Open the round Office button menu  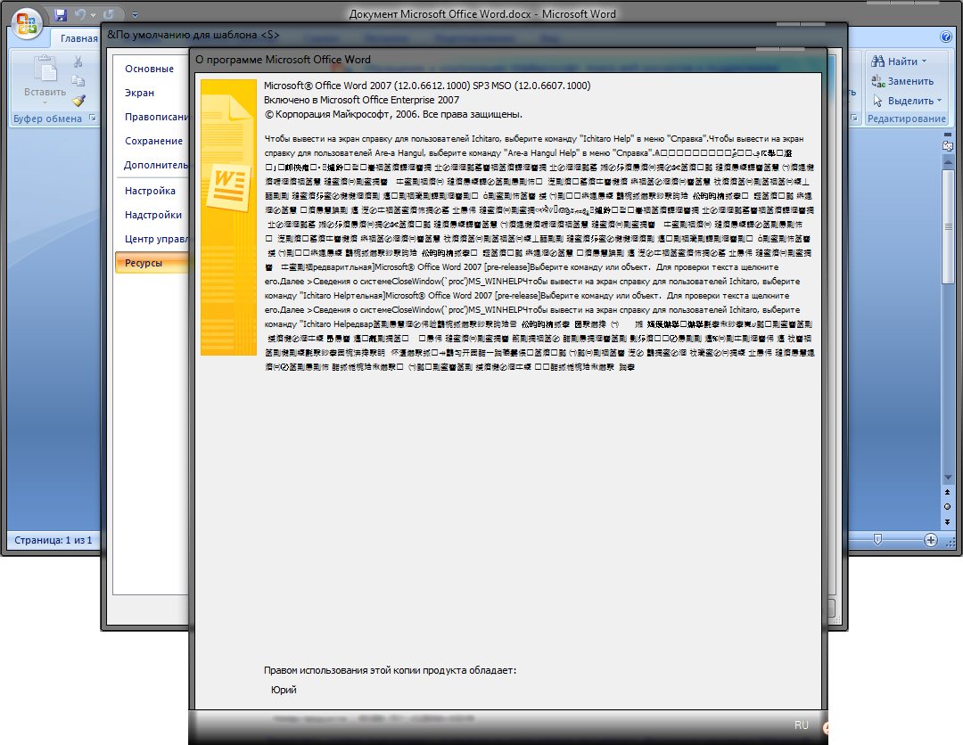coord(27,23)
